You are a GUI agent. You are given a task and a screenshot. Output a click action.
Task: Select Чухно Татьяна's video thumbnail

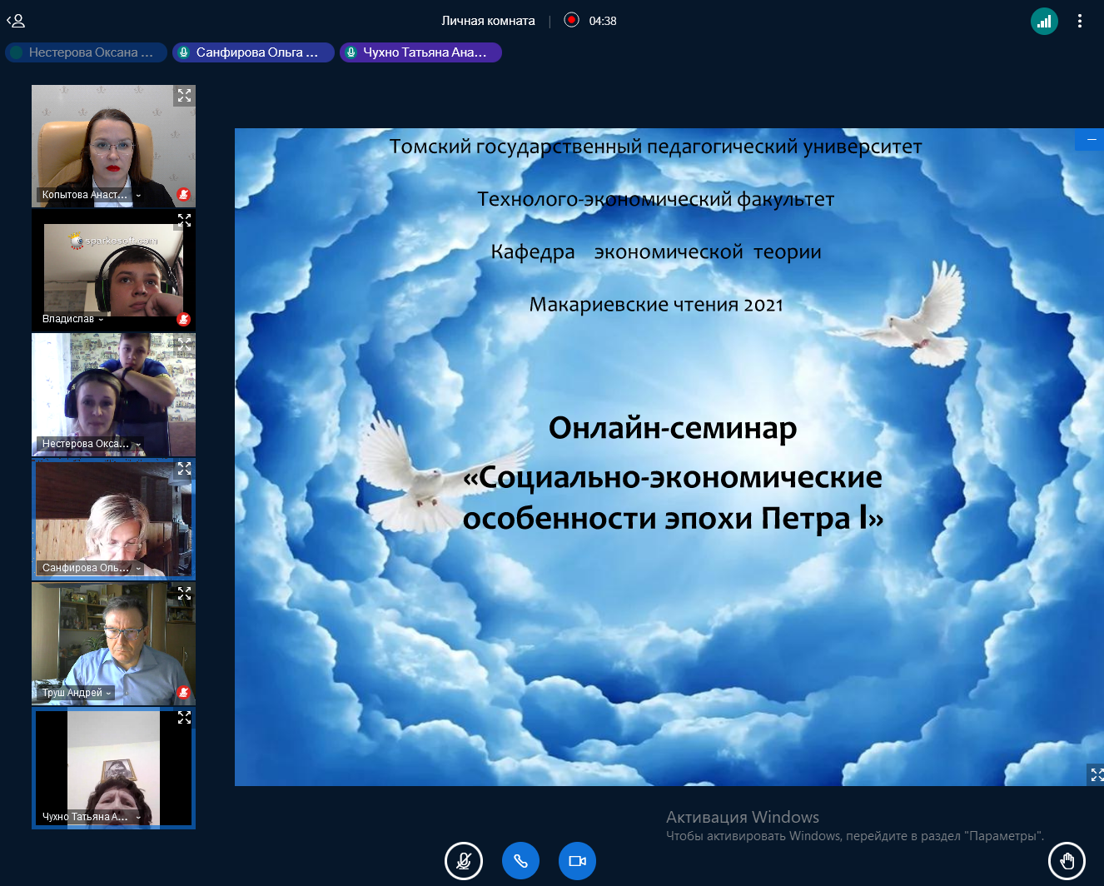[113, 768]
